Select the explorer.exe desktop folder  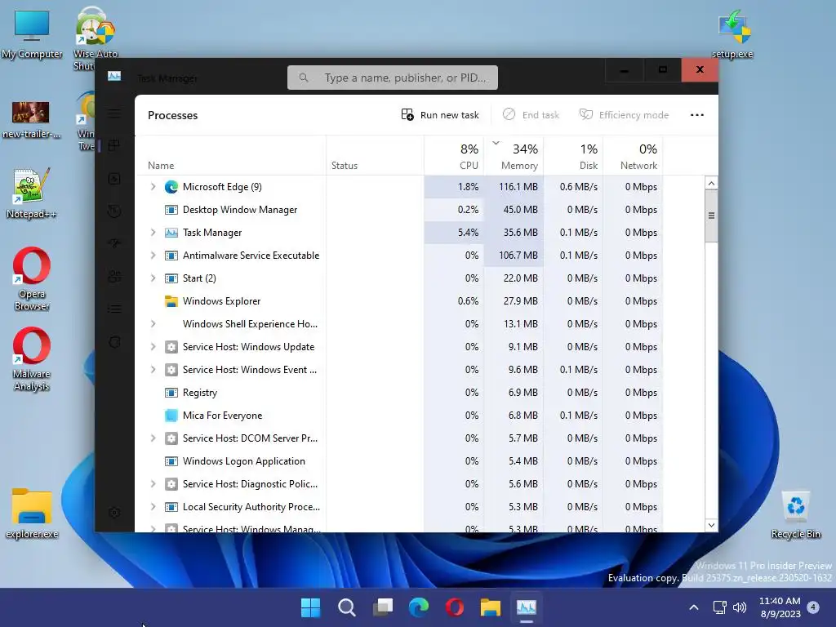pyautogui.click(x=32, y=513)
